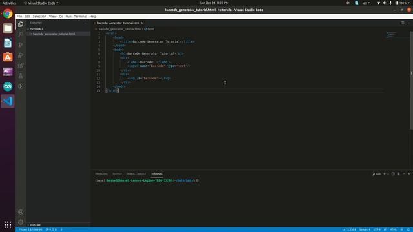Open system menu battery dropdown
The image size is (413, 232).
402,3
